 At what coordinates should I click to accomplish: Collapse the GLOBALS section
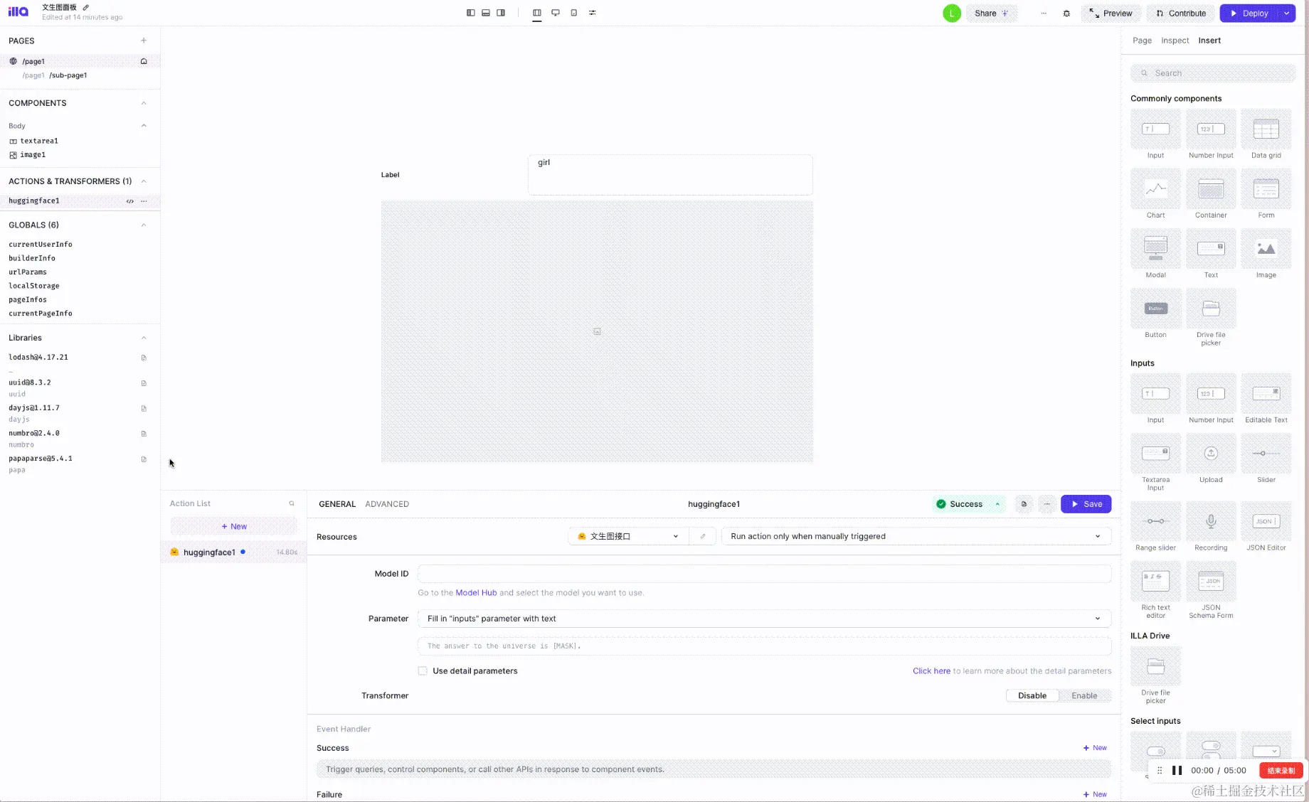pyautogui.click(x=144, y=225)
